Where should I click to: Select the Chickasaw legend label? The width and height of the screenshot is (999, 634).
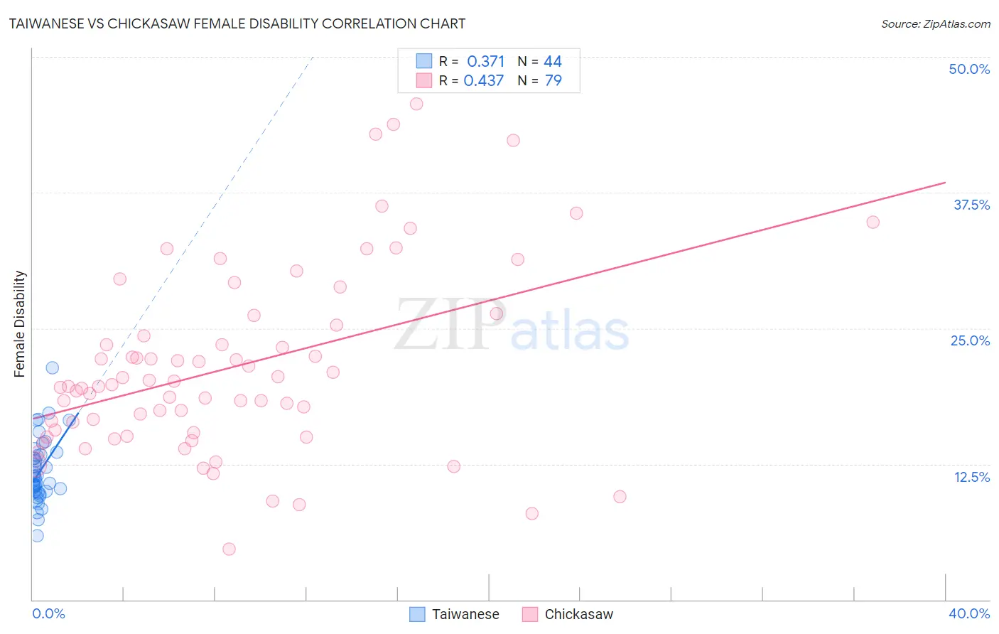pos(578,614)
